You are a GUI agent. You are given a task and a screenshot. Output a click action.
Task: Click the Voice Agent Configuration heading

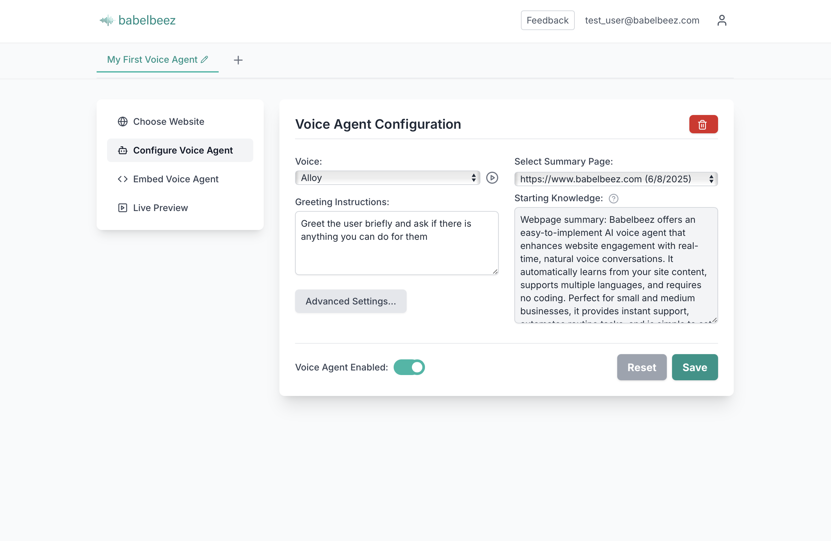tap(378, 124)
